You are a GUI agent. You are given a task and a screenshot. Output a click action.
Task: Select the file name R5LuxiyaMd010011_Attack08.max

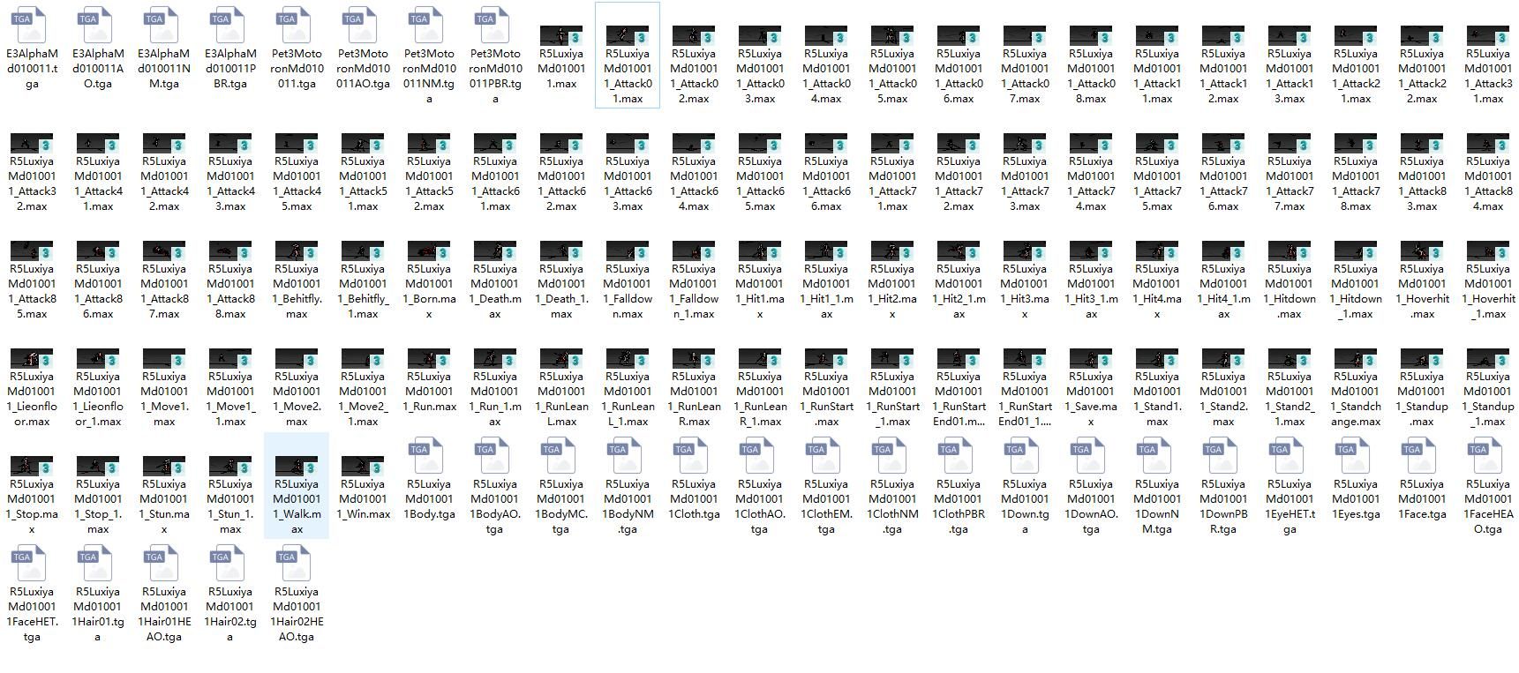(1091, 76)
